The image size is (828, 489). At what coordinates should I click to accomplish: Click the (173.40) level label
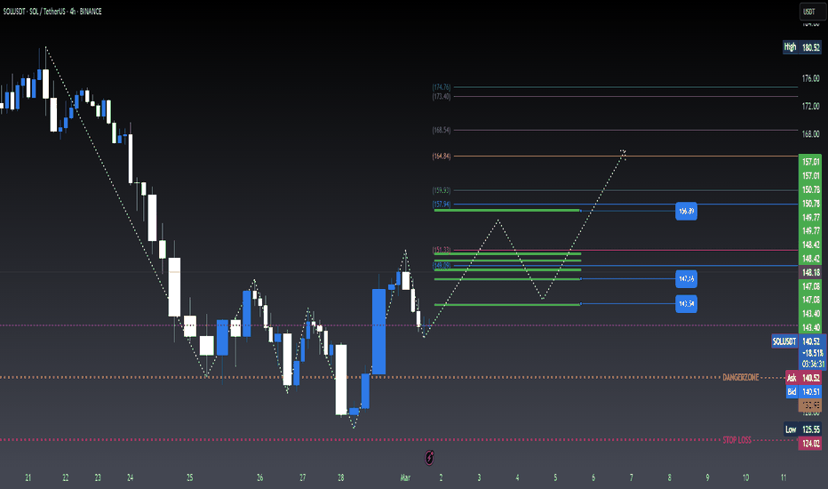pyautogui.click(x=442, y=96)
